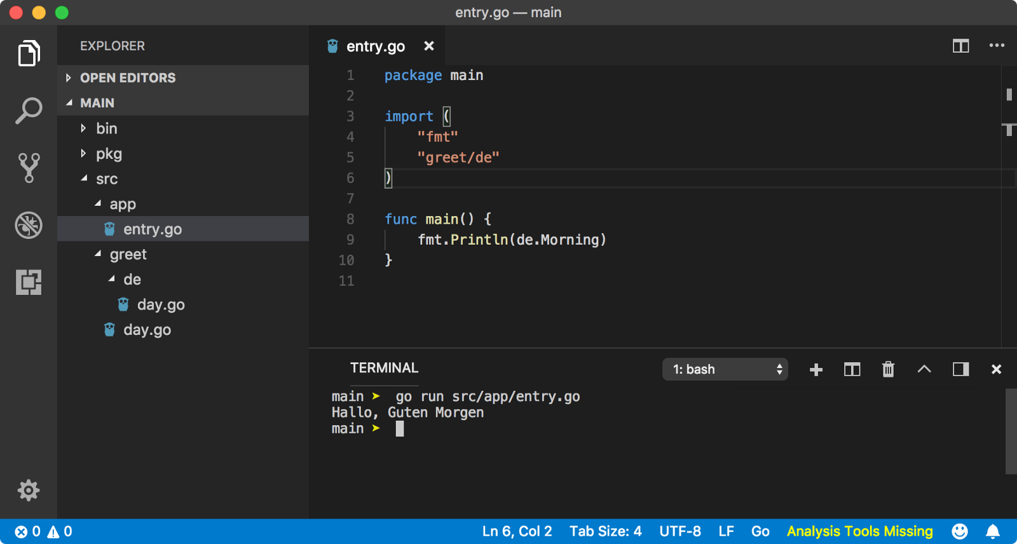Click the 'Analysis Tools Missing' warning
Screen dimensions: 1017x544
(859, 531)
